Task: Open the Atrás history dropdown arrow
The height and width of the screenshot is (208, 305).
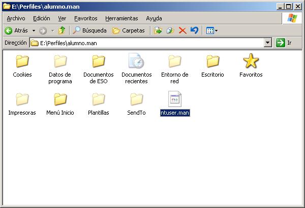Action: [x=34, y=30]
